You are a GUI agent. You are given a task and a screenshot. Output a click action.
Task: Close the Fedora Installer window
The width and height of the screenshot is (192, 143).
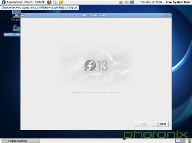tap(169, 15)
